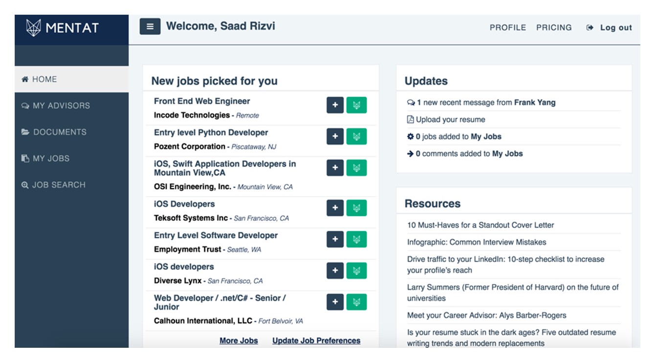Click plus icon for iOS, Swift Application Developers job
The height and width of the screenshot is (362, 655).
pyautogui.click(x=335, y=168)
